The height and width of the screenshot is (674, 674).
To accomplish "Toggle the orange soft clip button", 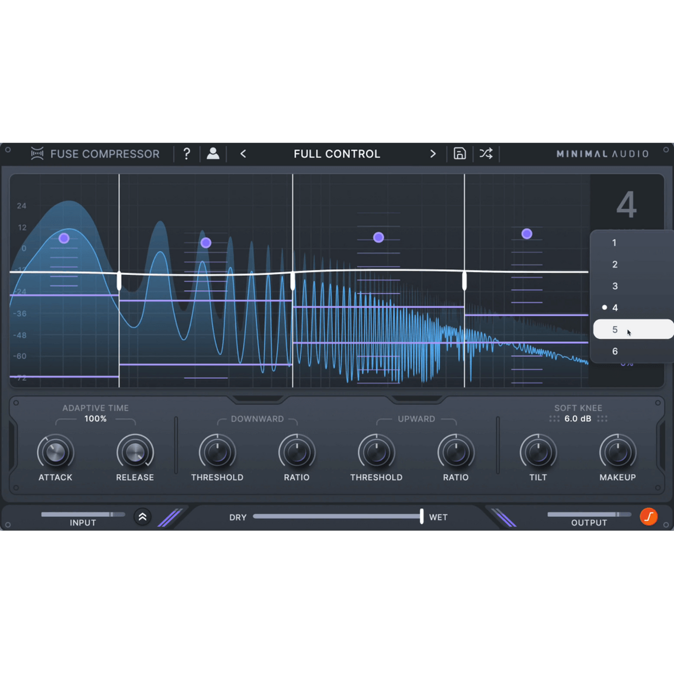I will (648, 517).
